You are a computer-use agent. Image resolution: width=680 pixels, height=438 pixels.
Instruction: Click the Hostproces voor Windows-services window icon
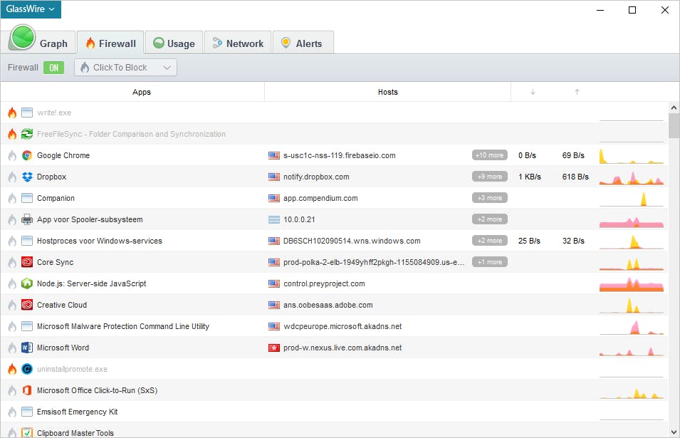click(27, 241)
